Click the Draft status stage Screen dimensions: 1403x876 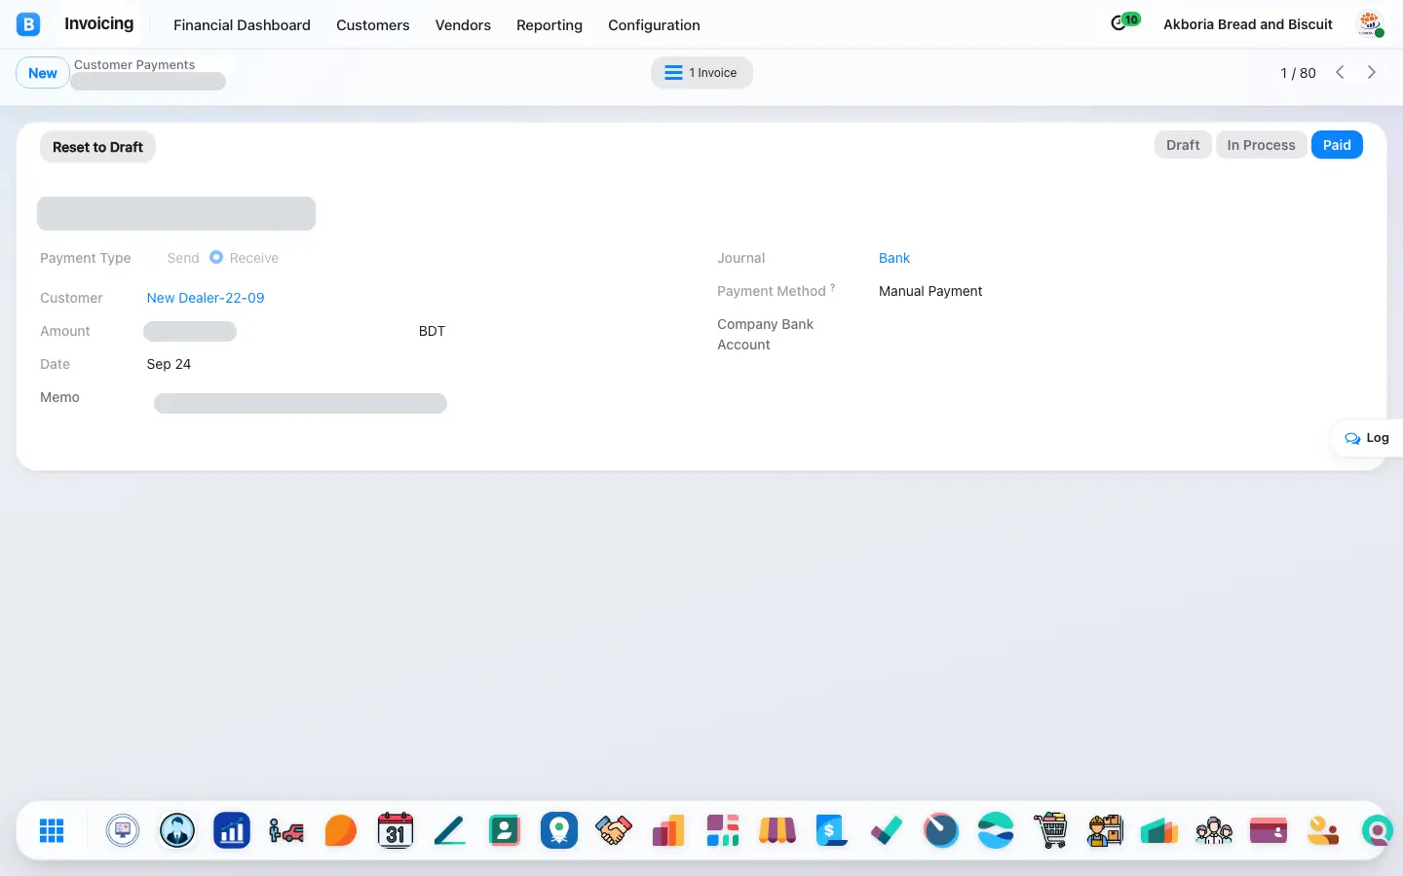pyautogui.click(x=1183, y=145)
